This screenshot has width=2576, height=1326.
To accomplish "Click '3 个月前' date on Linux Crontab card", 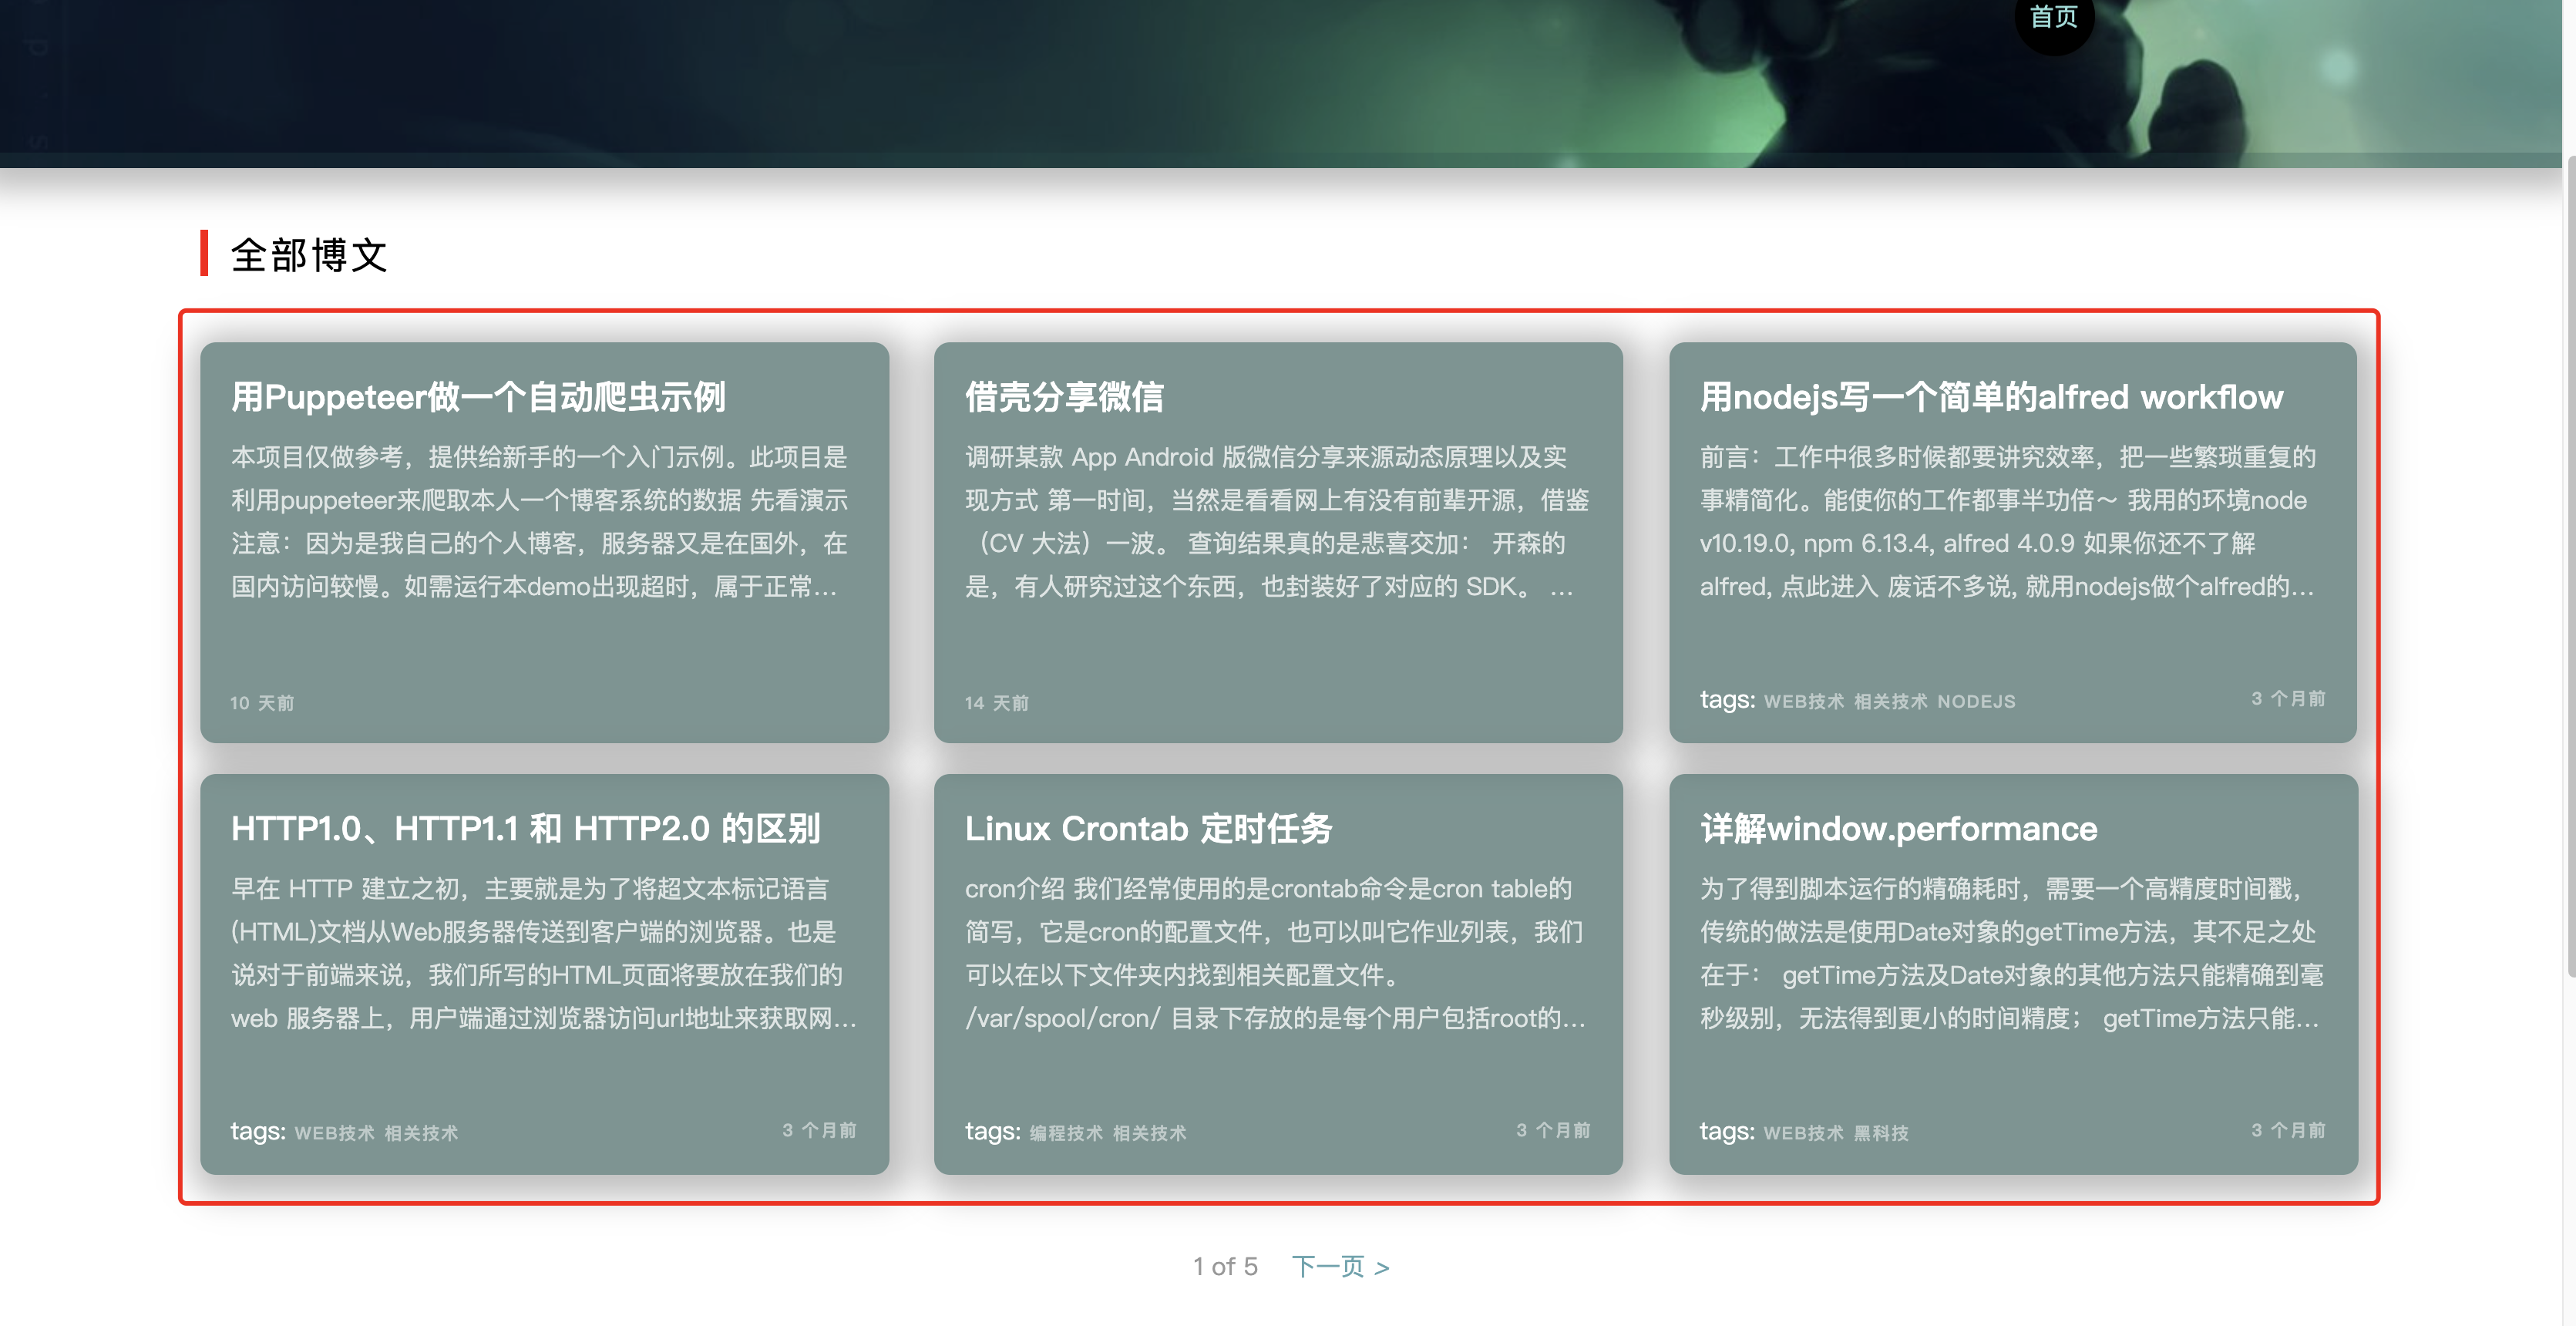I will coord(1553,1130).
